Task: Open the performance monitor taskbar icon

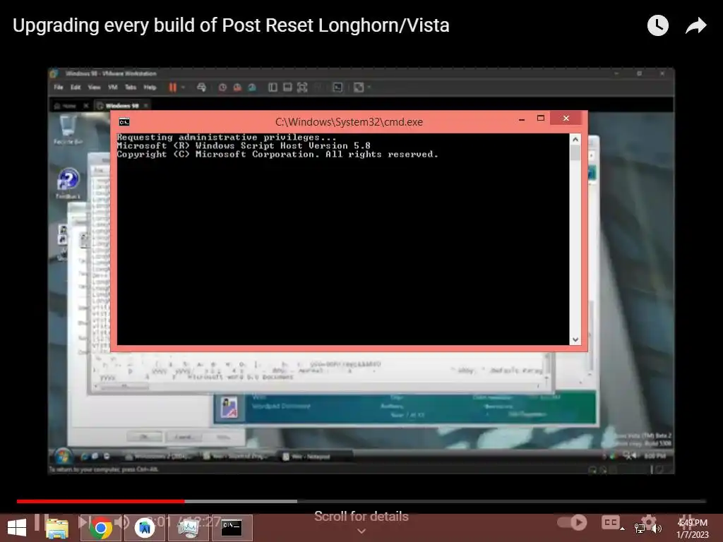Action: 188,528
